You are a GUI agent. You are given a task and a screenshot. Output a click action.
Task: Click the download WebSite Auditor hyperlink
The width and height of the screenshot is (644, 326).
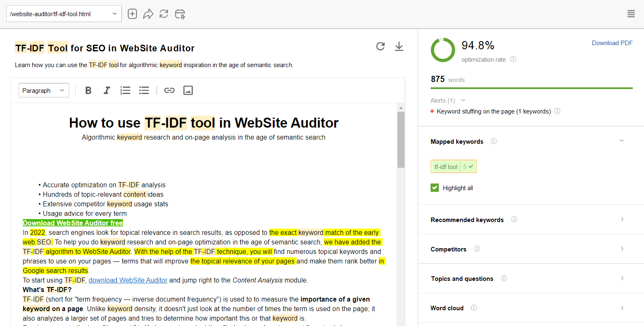[128, 280]
